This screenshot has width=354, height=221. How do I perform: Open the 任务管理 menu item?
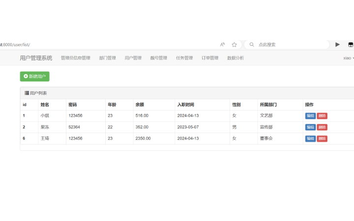[x=184, y=58]
